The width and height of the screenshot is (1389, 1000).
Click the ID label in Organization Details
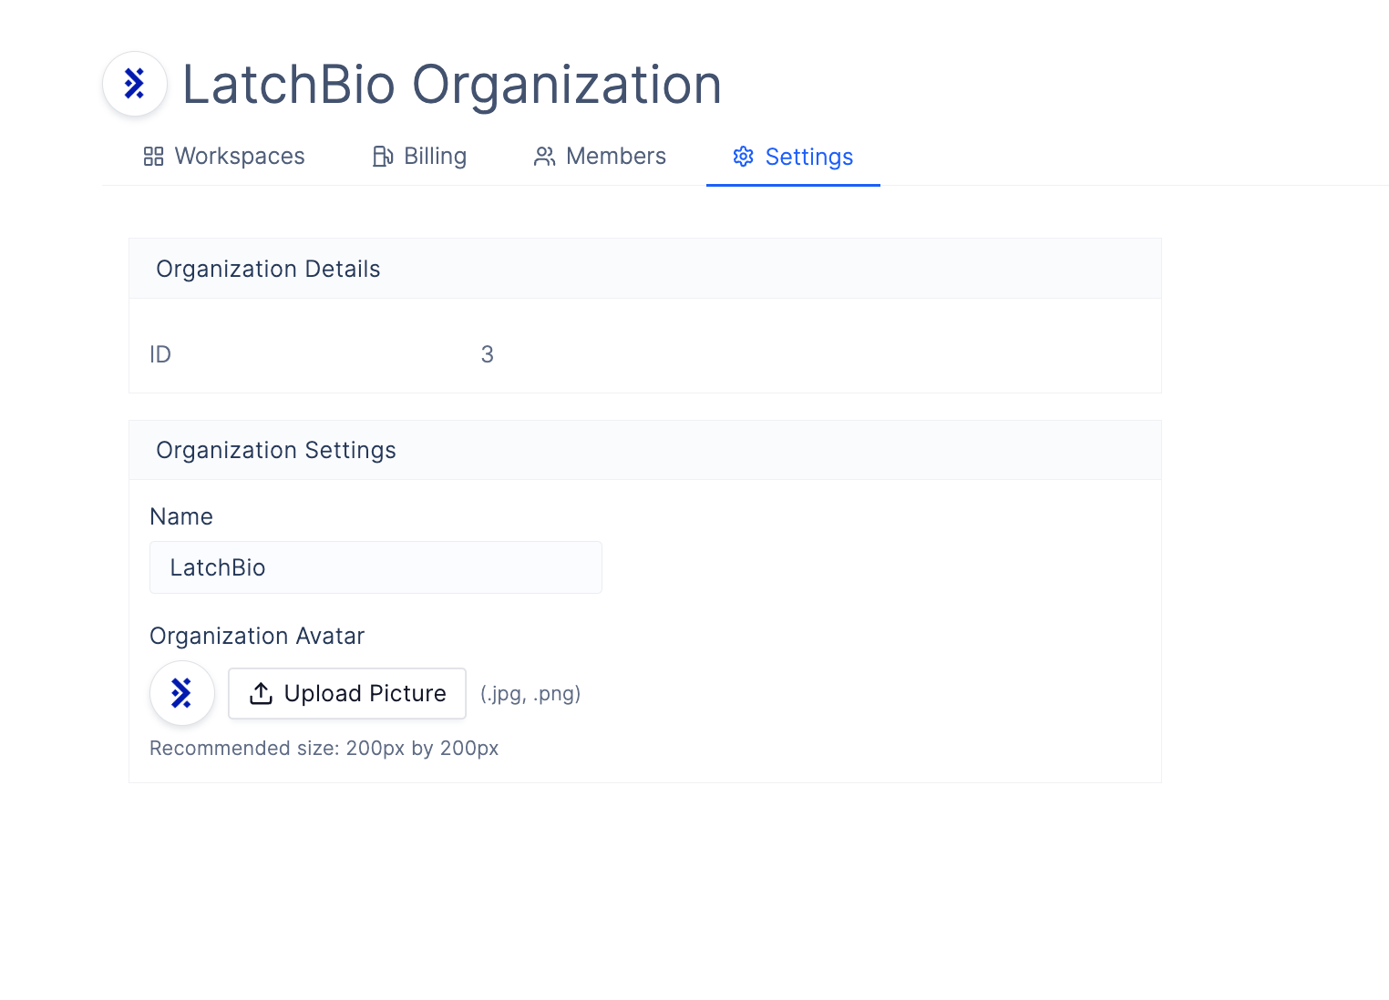(x=160, y=354)
